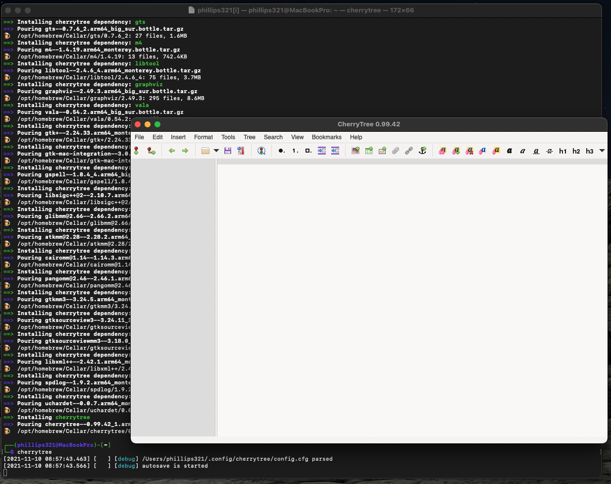Change text foreground color

483,151
